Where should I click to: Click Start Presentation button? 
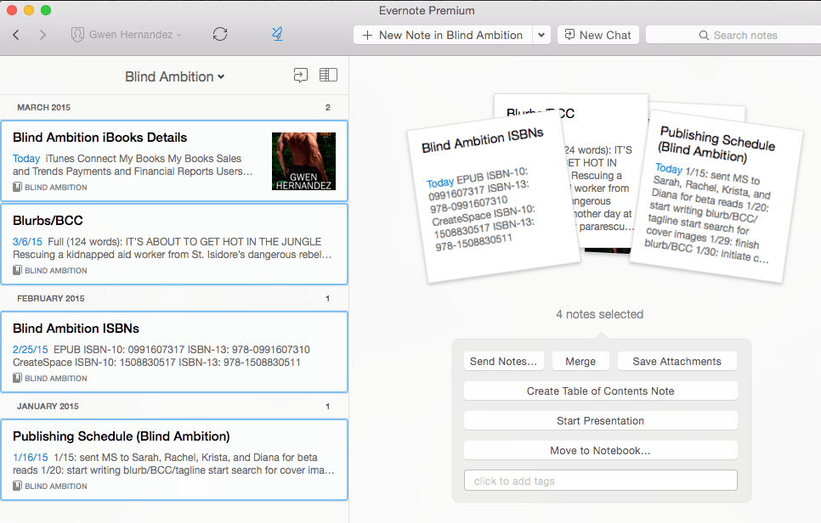pos(601,421)
